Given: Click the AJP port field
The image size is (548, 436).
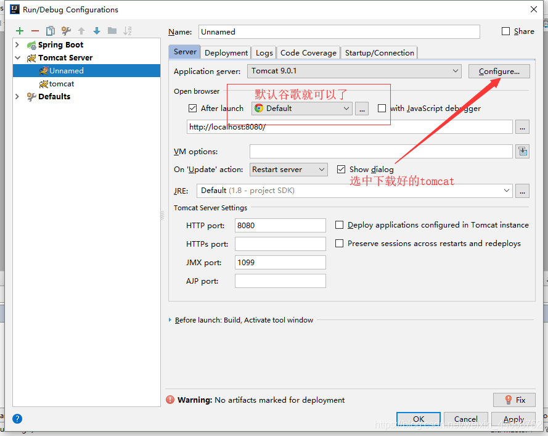Looking at the screenshot, I should click(x=280, y=281).
